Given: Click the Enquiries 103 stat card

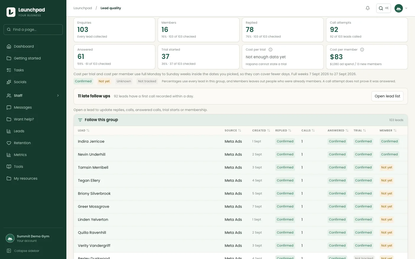Looking at the screenshot, I should pos(114,30).
